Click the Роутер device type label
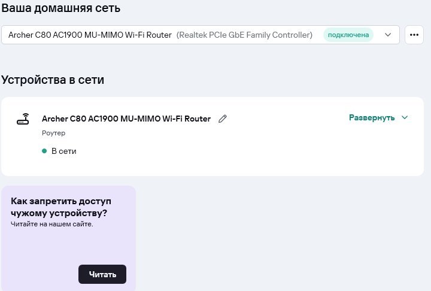The width and height of the screenshot is (431, 291). click(x=54, y=133)
